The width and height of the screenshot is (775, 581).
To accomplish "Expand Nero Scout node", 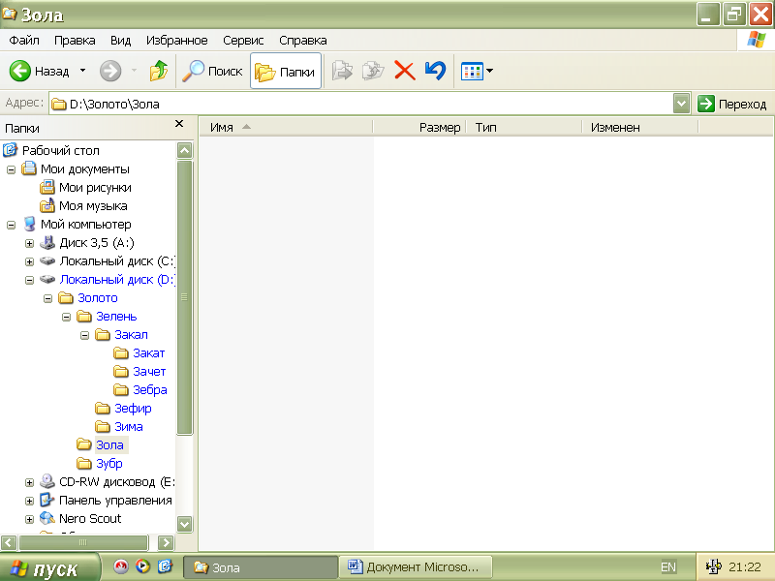I will coord(29,519).
